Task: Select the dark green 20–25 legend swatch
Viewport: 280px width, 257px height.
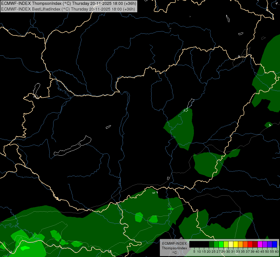Action: [211, 244]
